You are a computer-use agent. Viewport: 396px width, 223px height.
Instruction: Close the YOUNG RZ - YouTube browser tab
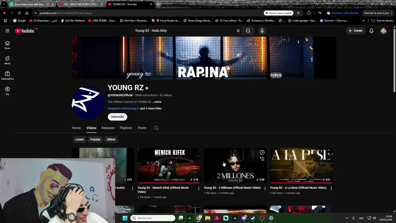pos(151,4)
